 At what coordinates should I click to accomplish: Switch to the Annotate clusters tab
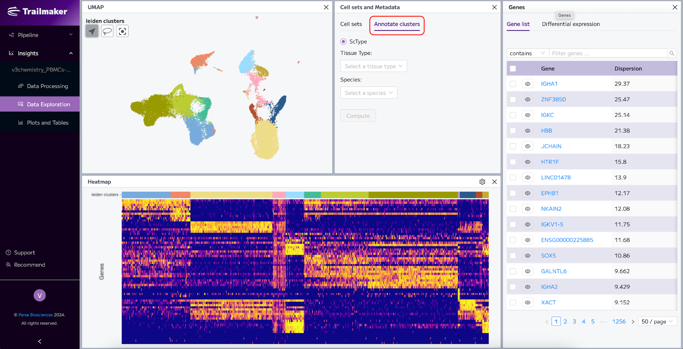(x=397, y=24)
